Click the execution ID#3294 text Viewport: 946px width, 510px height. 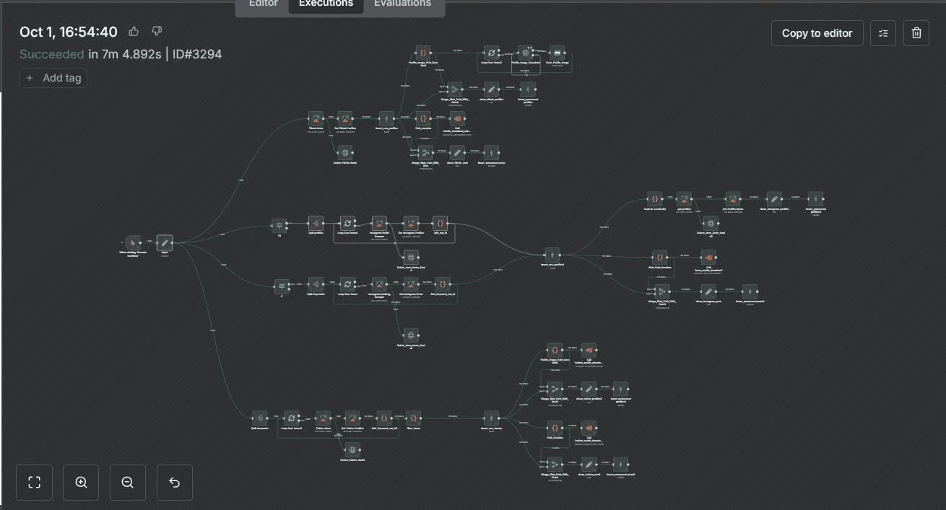pos(197,54)
